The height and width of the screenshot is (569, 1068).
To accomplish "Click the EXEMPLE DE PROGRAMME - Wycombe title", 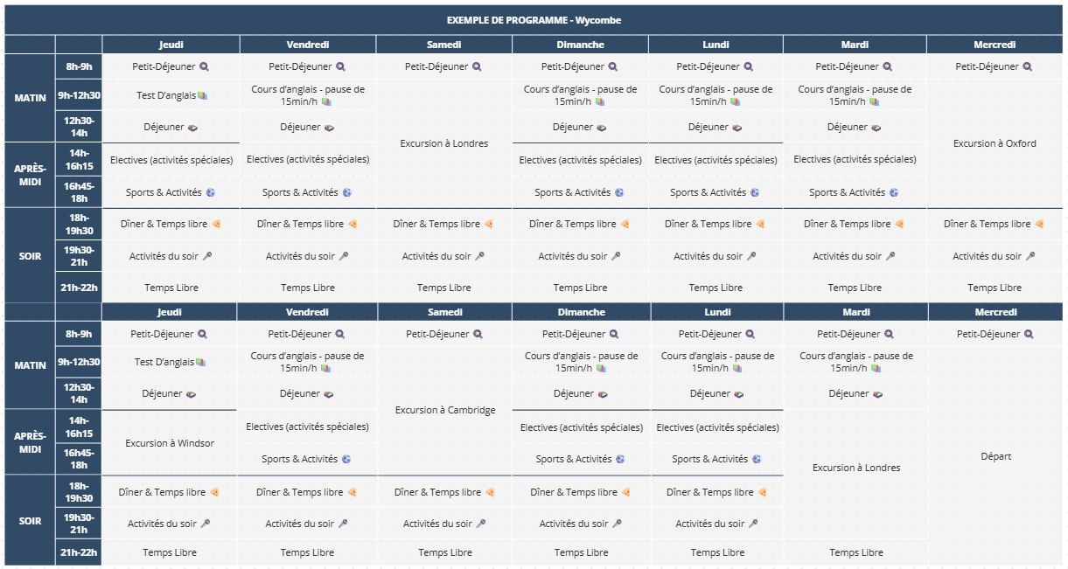I will (534, 20).
